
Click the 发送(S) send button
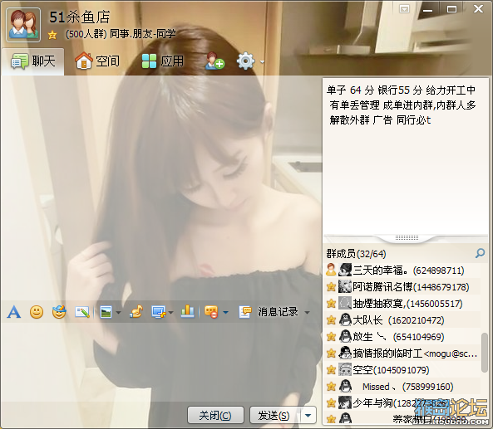coord(274,416)
